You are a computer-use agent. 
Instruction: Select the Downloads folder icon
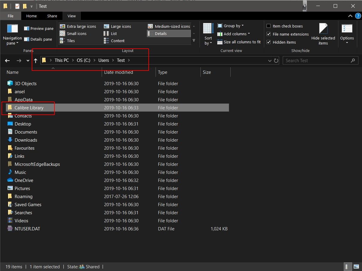pyautogui.click(x=10, y=140)
